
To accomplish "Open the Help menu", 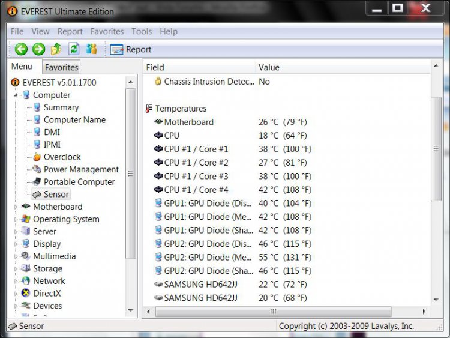I will [169, 31].
